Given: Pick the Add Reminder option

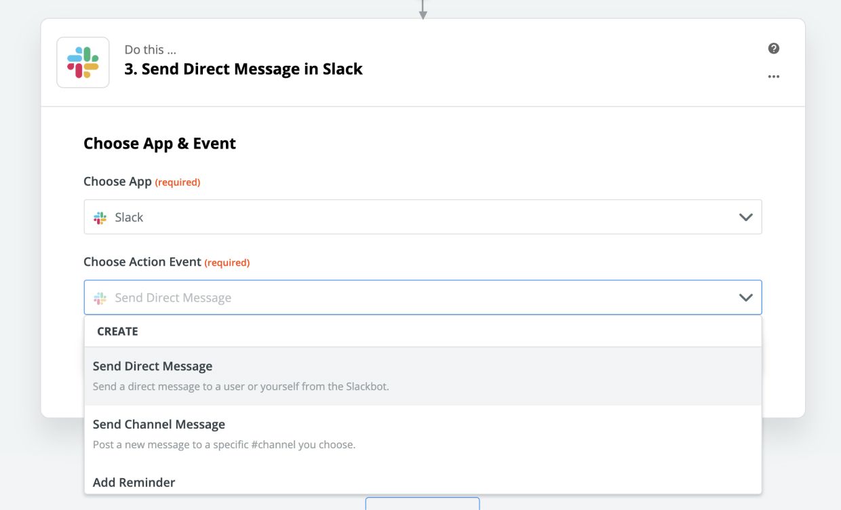Looking at the screenshot, I should (x=423, y=480).
